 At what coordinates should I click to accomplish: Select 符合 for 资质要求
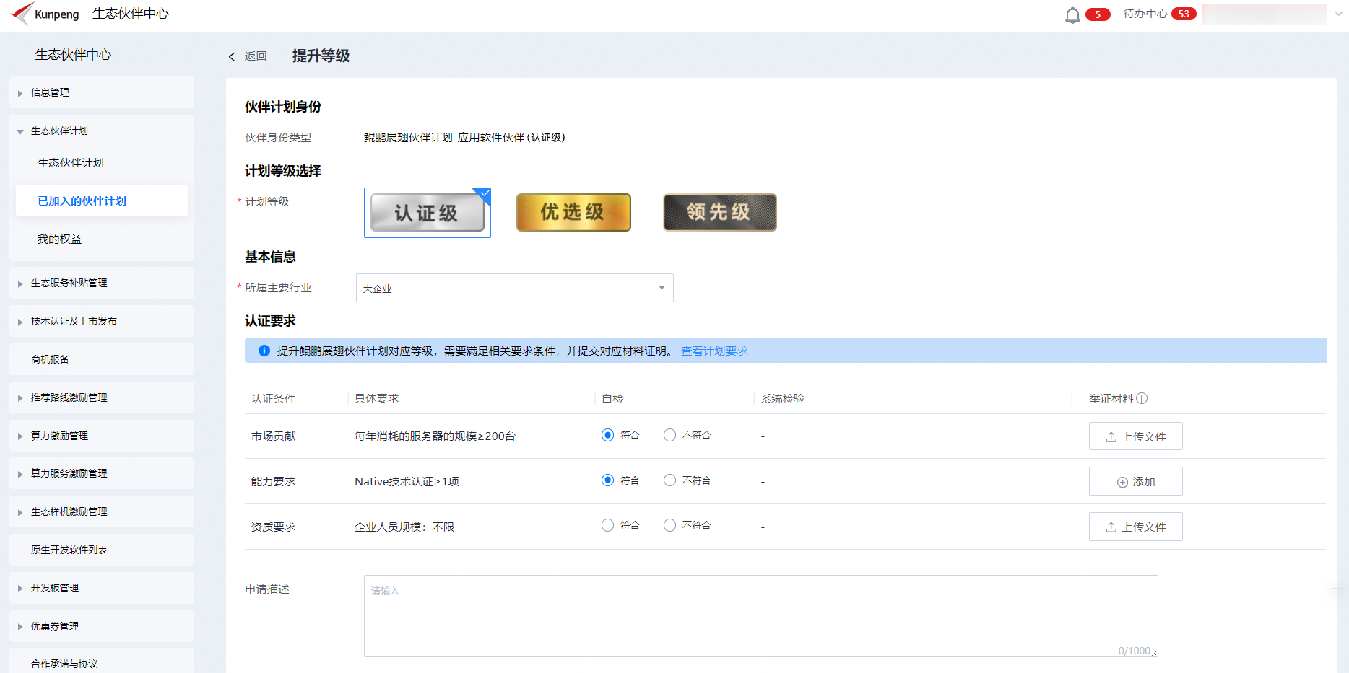pos(607,525)
